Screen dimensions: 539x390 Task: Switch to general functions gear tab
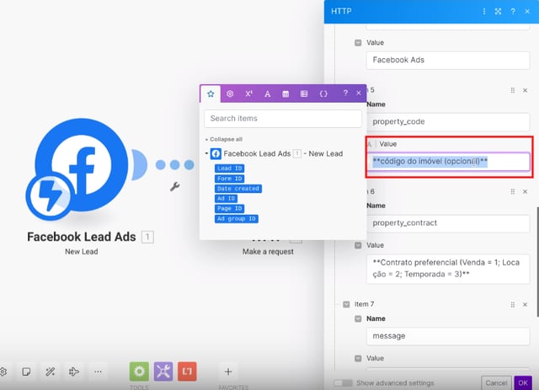click(x=230, y=93)
